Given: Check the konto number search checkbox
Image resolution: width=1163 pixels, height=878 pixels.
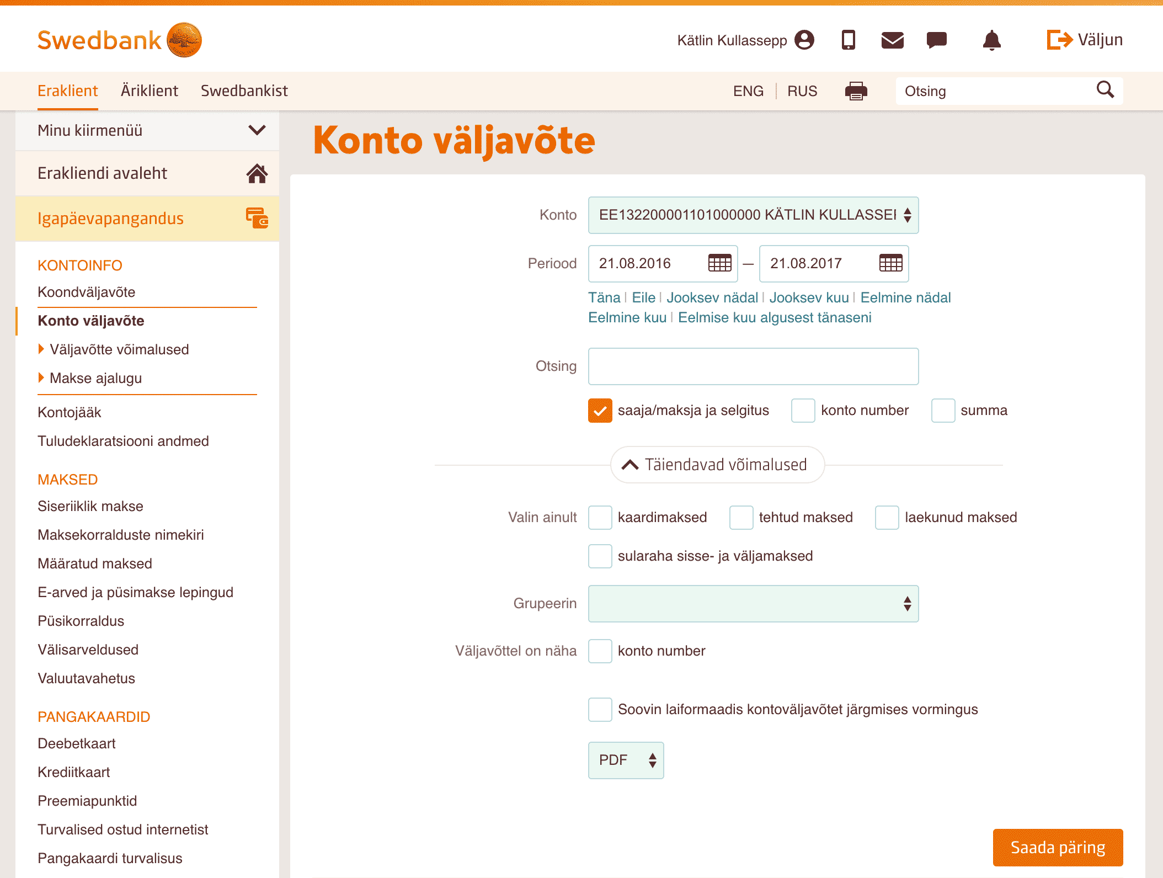Looking at the screenshot, I should (x=803, y=410).
